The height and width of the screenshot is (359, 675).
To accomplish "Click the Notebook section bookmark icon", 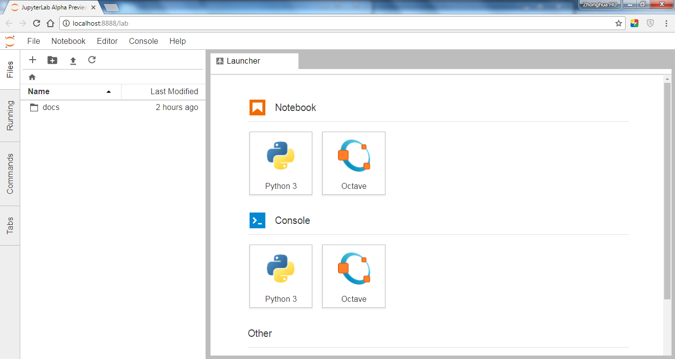I will coord(257,108).
